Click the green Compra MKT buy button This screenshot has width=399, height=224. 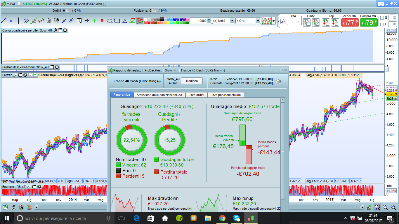369,22
